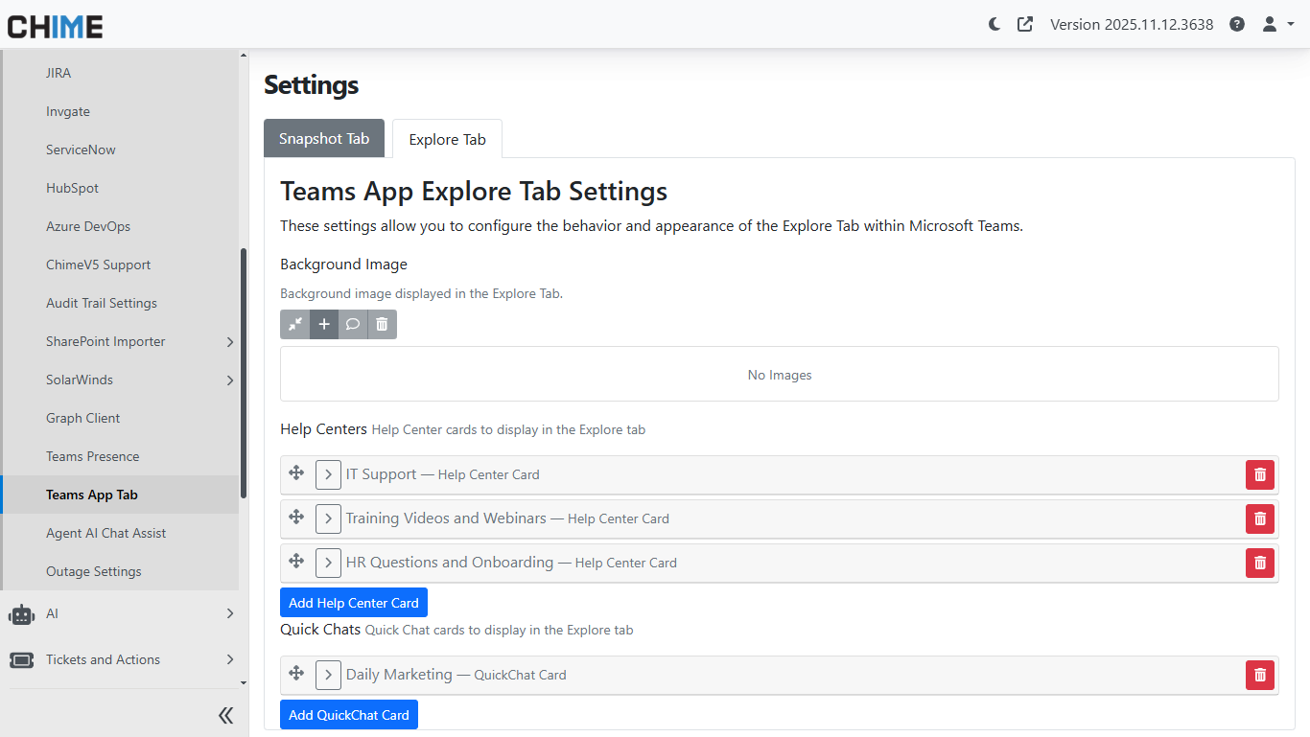1310x737 pixels.
Task: Expand the Training Videos and Webinars card
Action: tap(328, 518)
